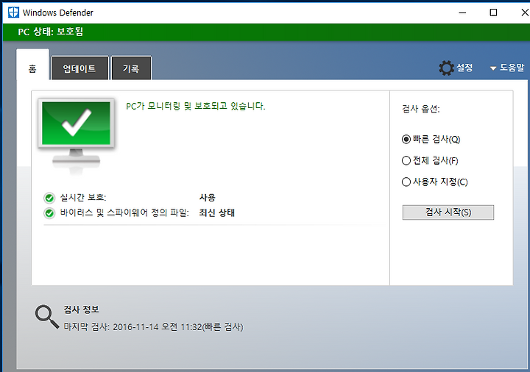This screenshot has height=372, width=530.
Task: Click the 최신 상태 value
Action: (216, 213)
